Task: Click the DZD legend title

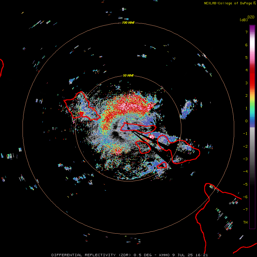Action: 251,17
